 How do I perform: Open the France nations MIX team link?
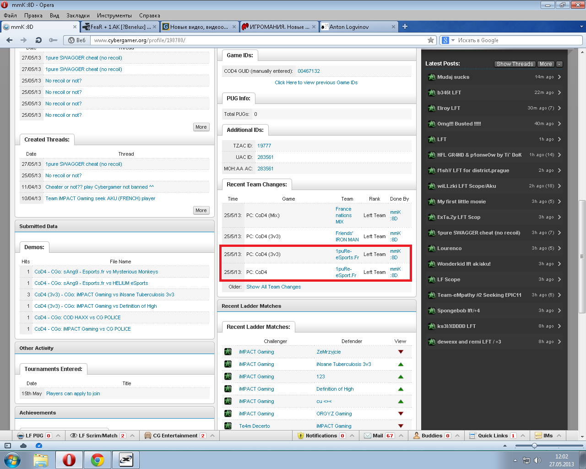(x=343, y=215)
